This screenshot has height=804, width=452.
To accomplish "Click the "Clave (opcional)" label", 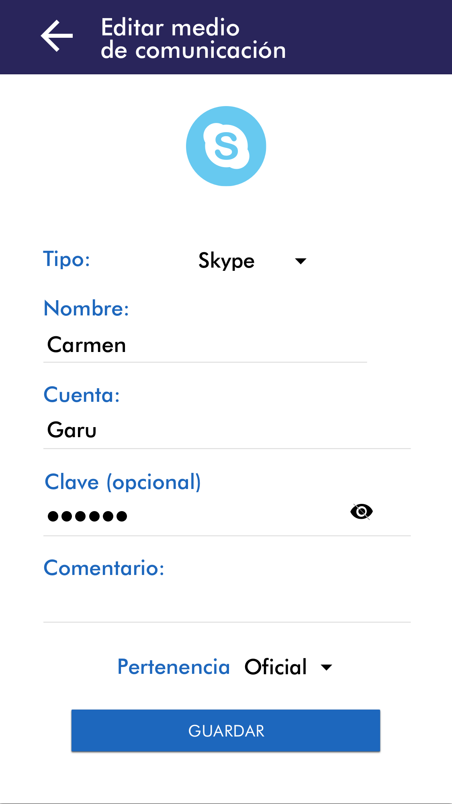I will tap(123, 482).
